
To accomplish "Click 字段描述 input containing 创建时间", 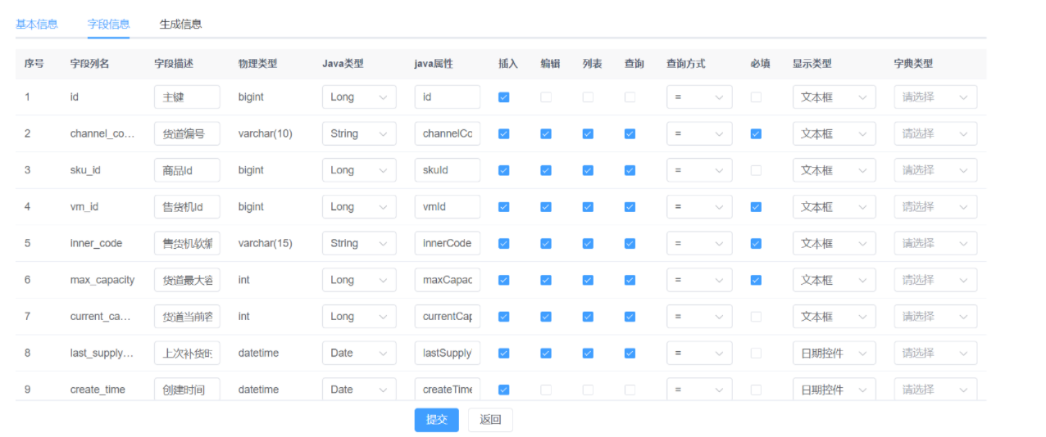I will pyautogui.click(x=187, y=390).
